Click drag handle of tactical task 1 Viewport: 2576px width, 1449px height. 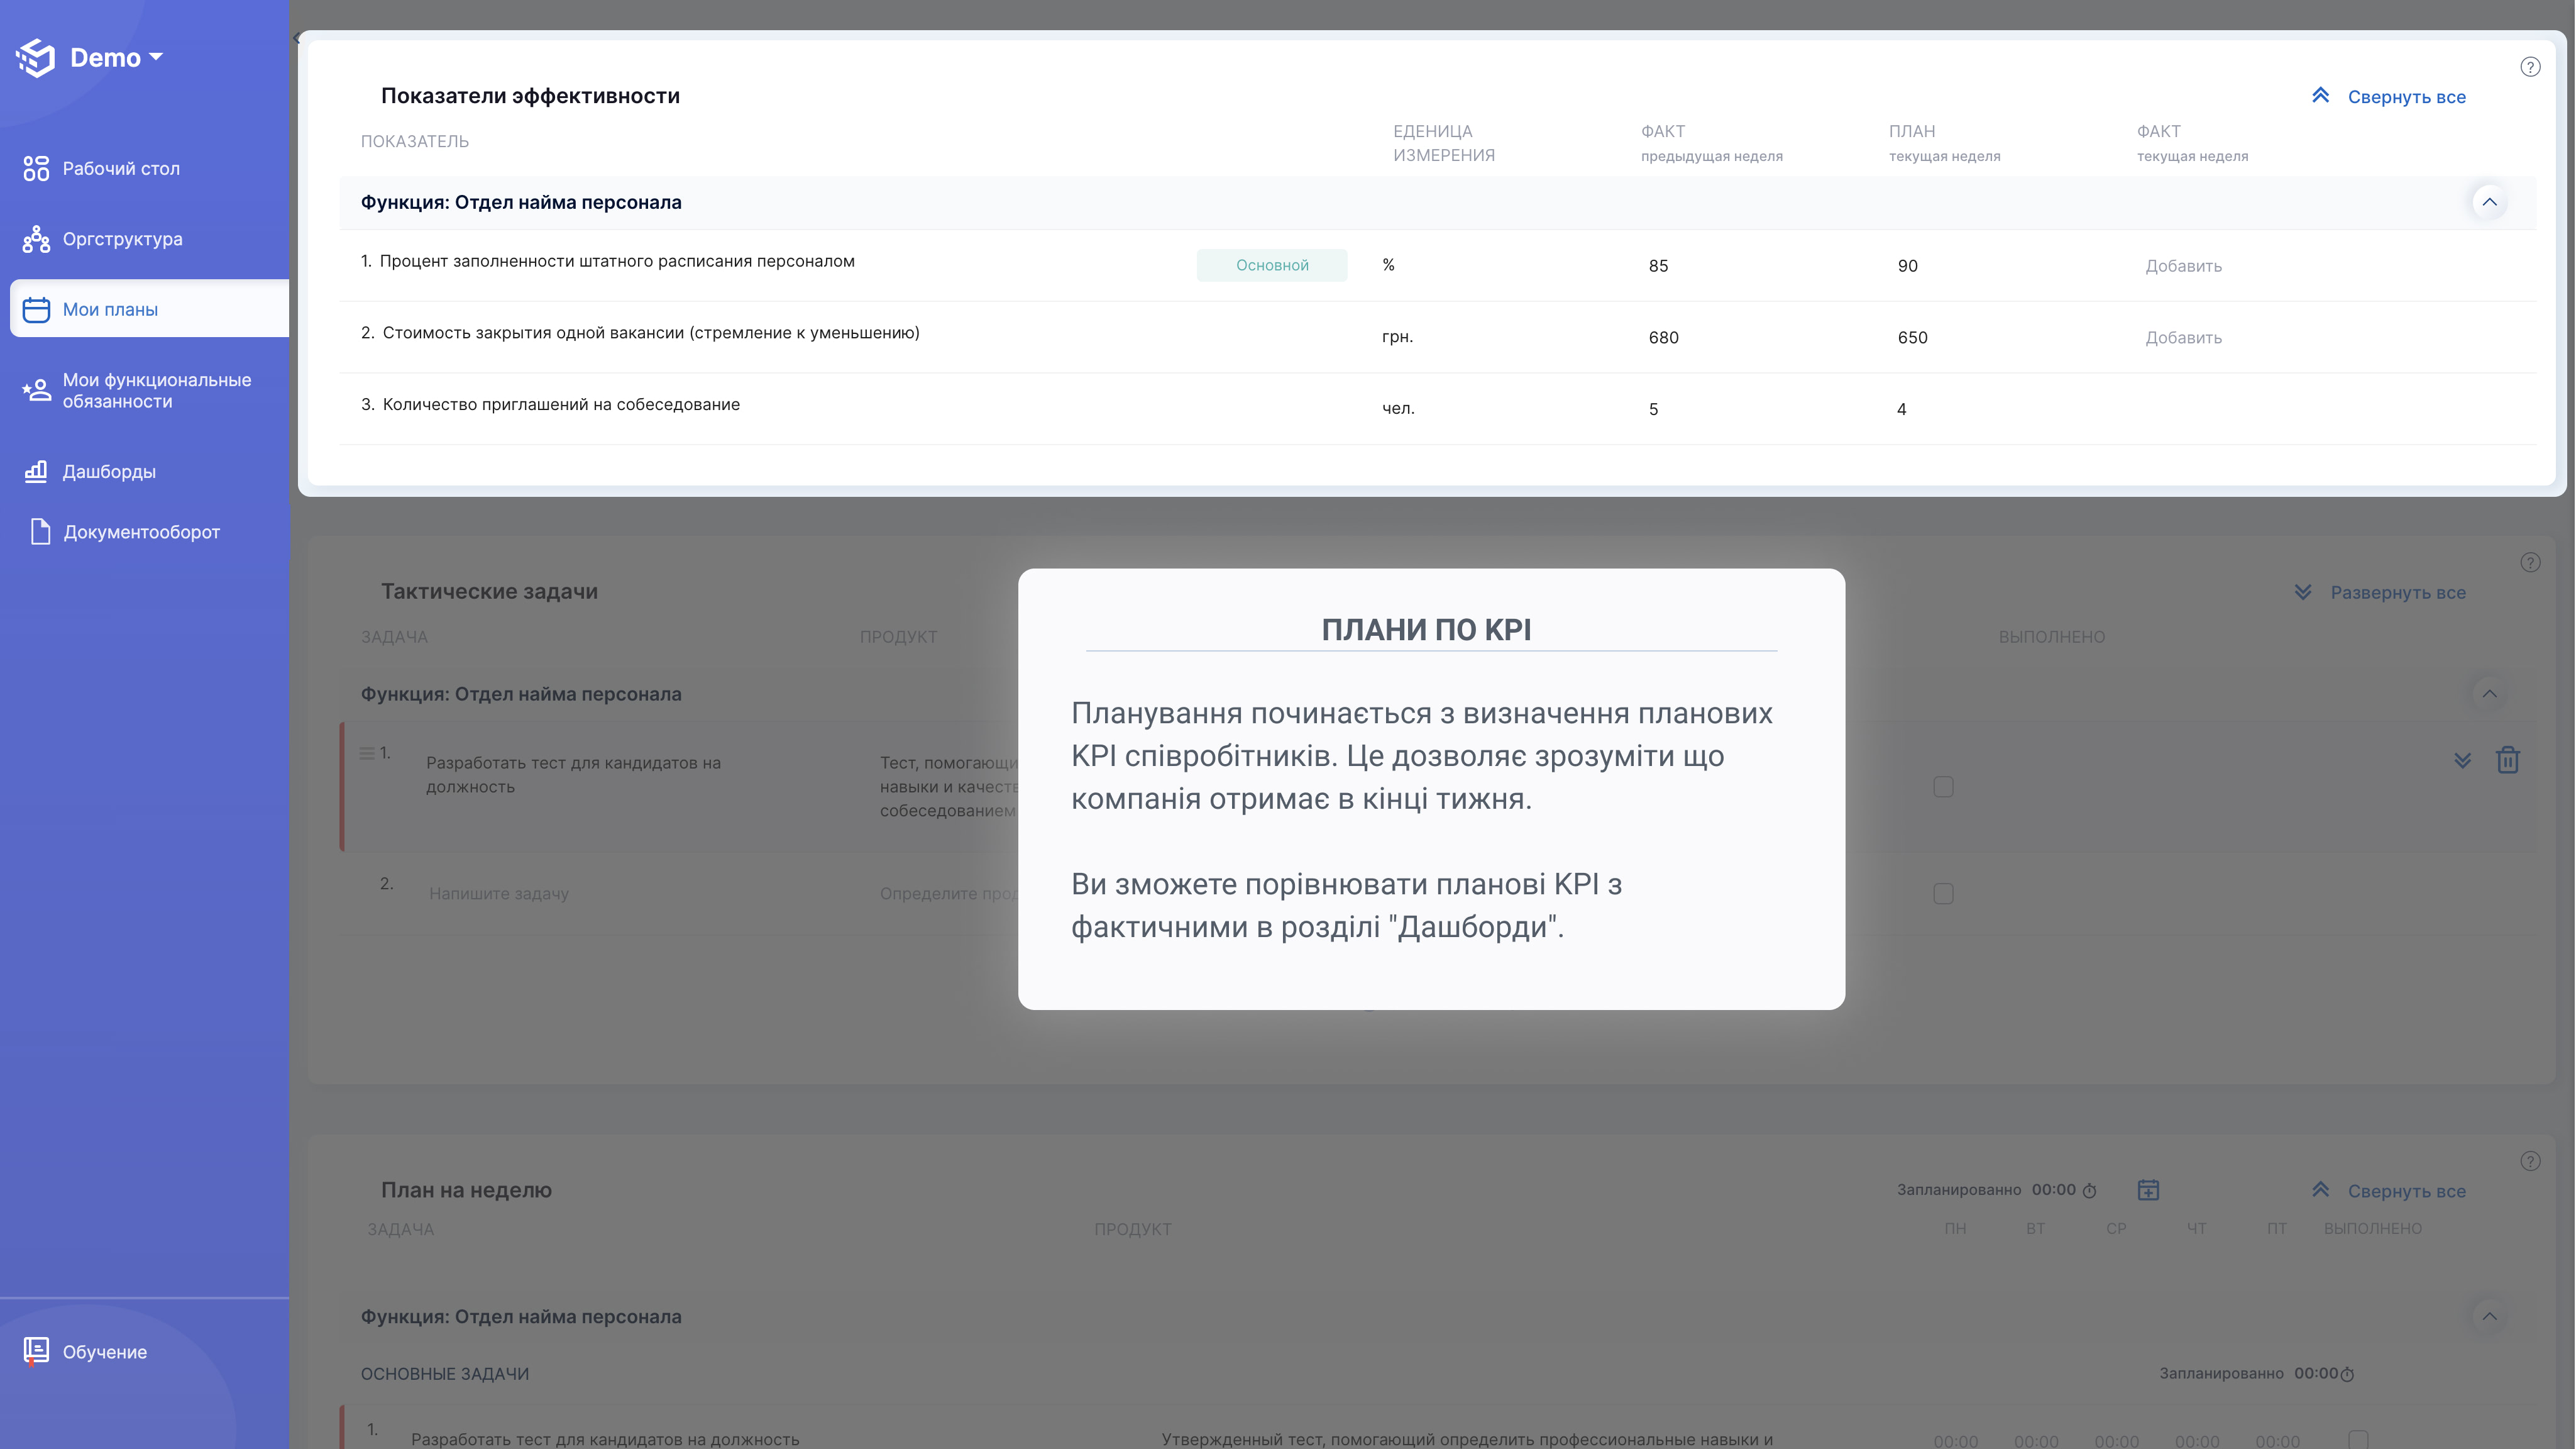tap(367, 753)
